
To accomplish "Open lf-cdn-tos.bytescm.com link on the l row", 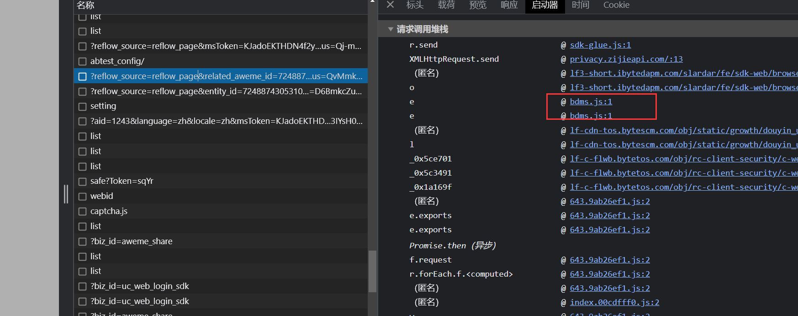I will click(x=683, y=145).
